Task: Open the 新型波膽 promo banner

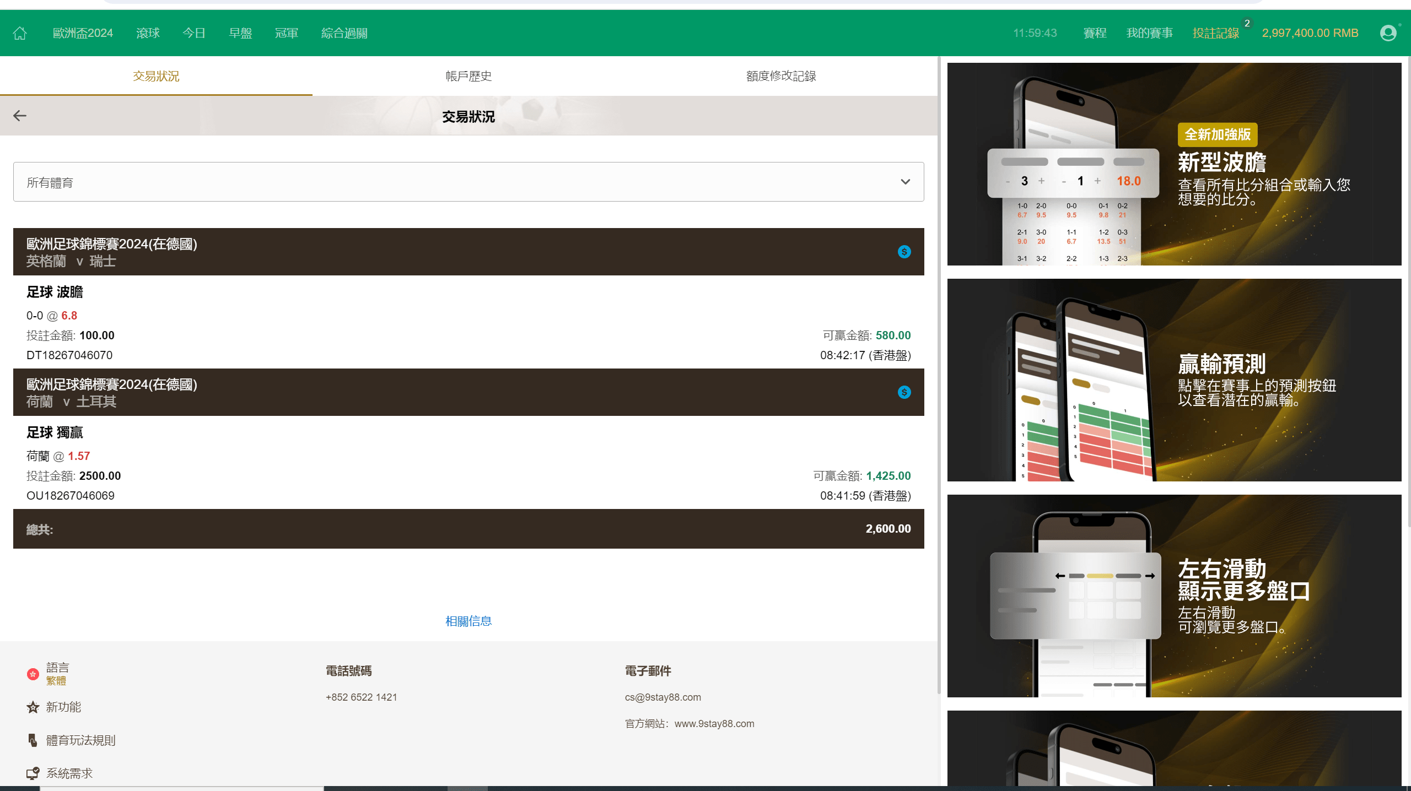Action: [x=1174, y=164]
